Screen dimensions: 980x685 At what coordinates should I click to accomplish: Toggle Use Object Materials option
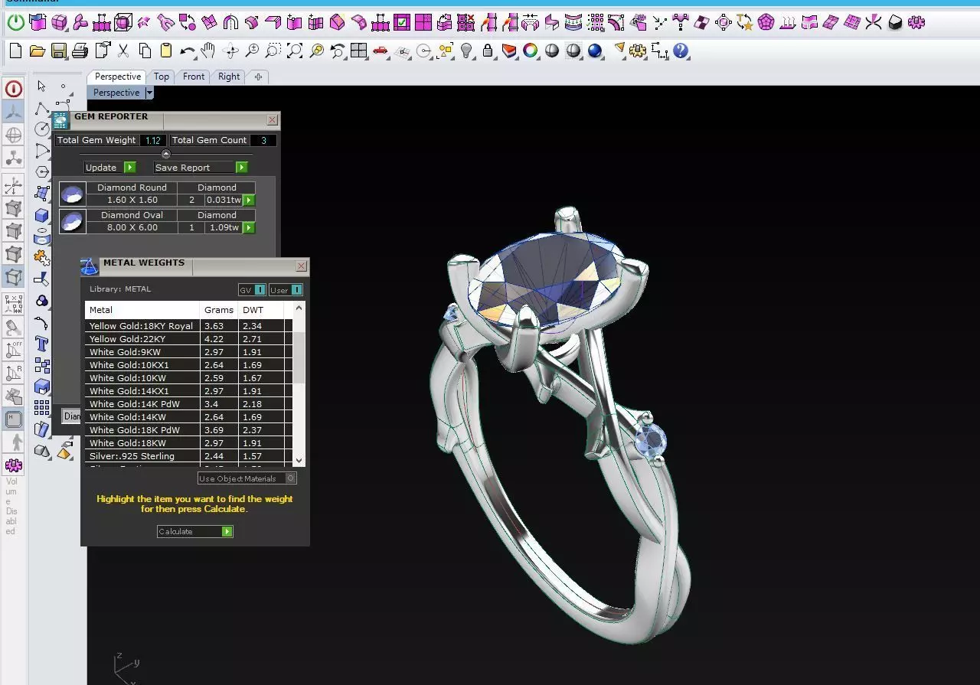point(247,478)
